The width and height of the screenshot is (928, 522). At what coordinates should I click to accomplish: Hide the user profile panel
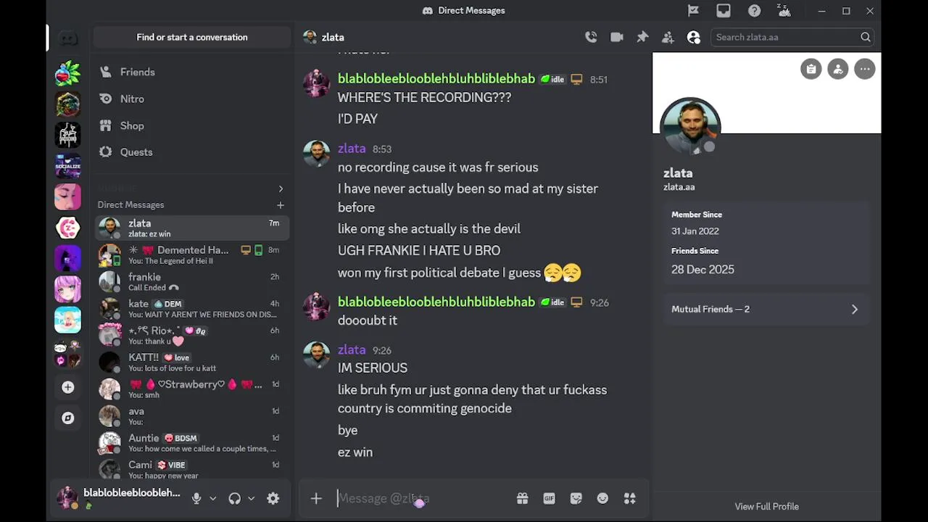pos(694,37)
